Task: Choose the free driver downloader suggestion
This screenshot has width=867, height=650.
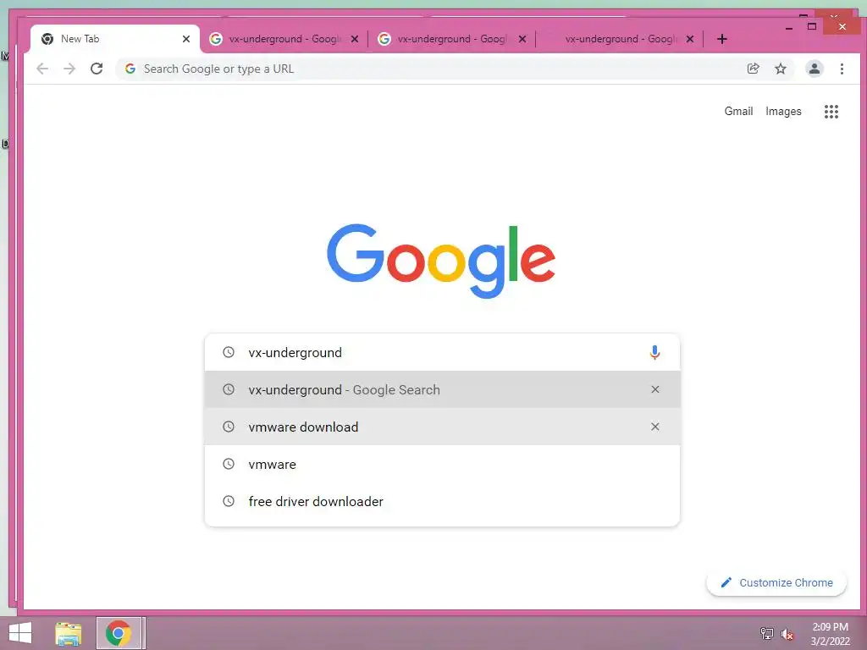Action: click(442, 501)
